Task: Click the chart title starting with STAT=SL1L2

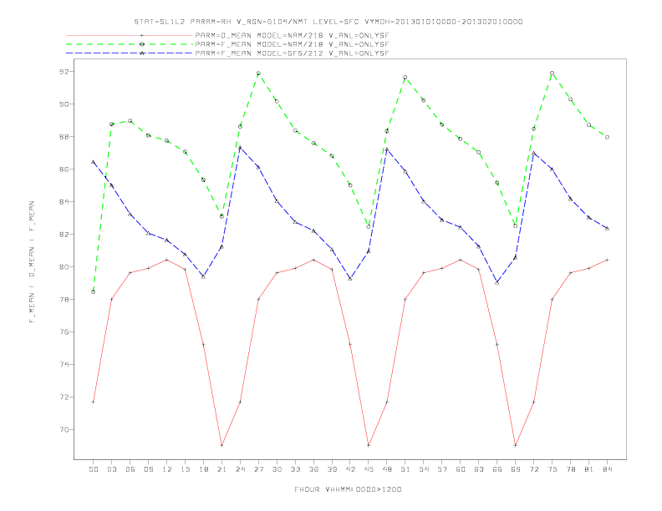Action: coord(328,22)
